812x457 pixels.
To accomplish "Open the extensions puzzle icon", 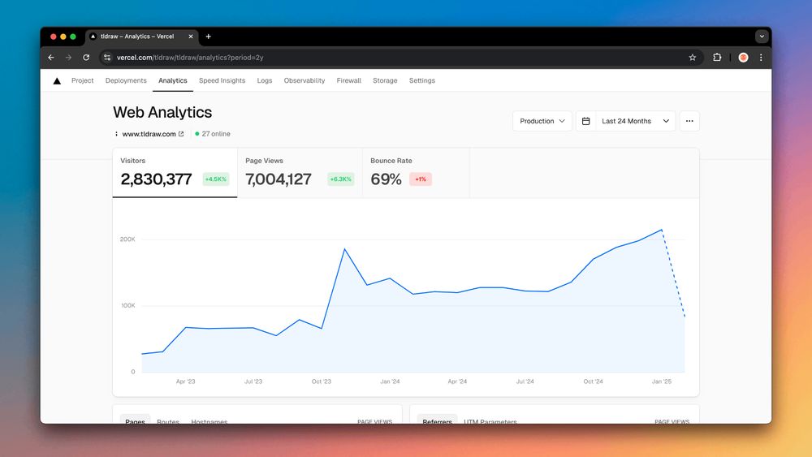I will click(717, 58).
